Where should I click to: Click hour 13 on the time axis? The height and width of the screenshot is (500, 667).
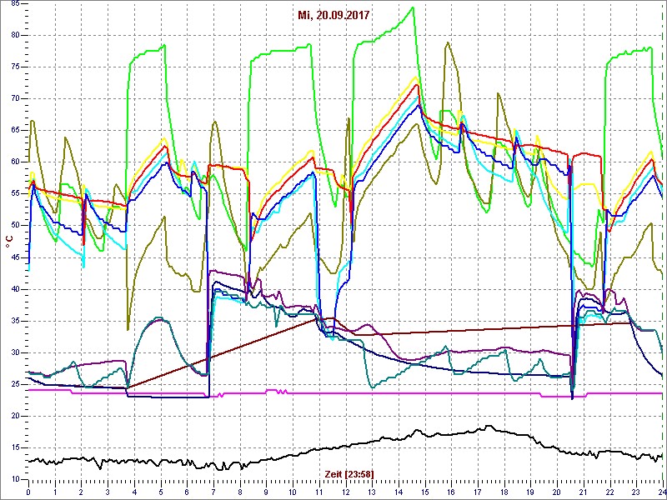click(x=372, y=492)
